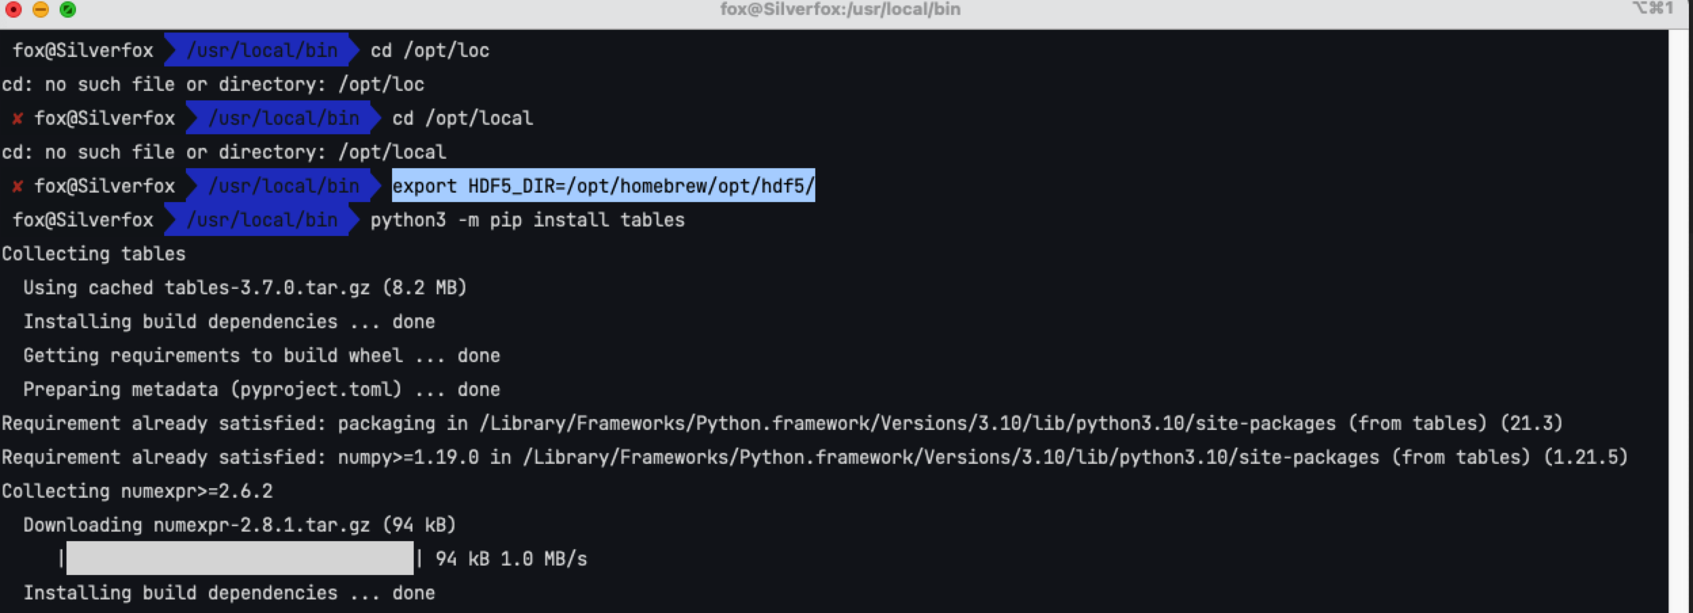Select the 94 kB 1.0 MB/s speed text
The image size is (1693, 613).
pos(511,559)
